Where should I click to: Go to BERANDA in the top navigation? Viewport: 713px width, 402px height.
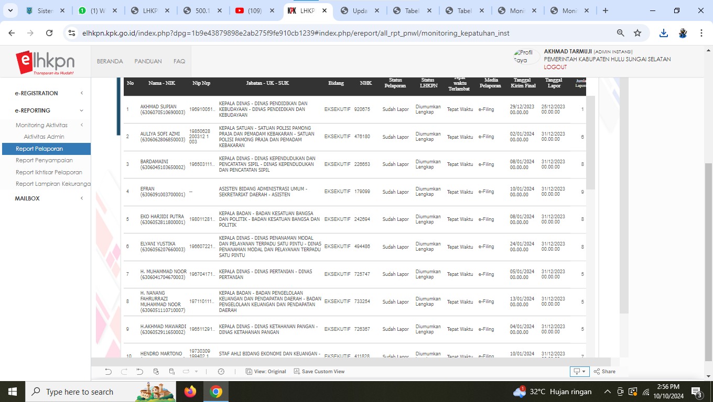click(110, 61)
